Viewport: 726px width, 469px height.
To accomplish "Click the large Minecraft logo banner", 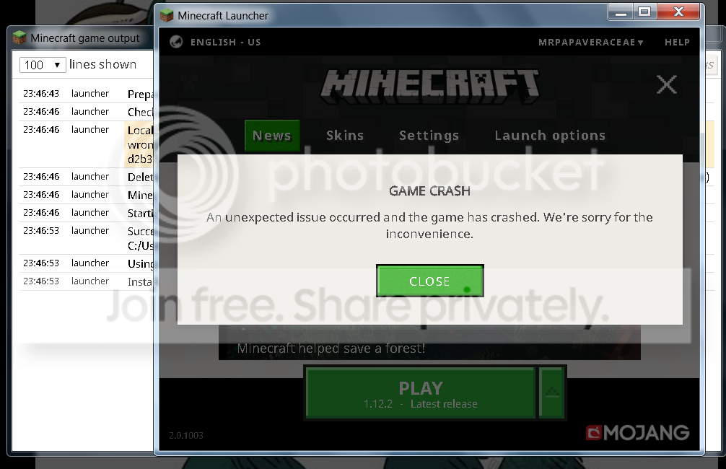I will (x=429, y=86).
